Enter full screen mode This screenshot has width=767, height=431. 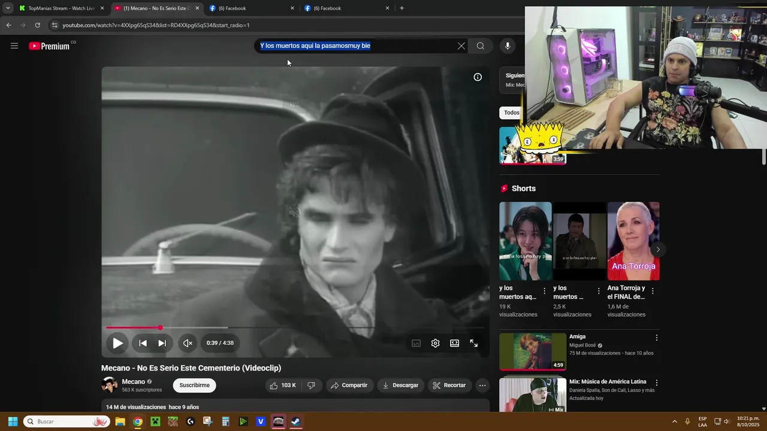474,343
